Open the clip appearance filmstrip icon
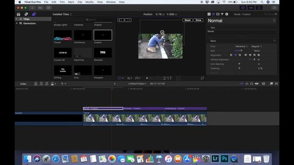The width and height of the screenshot is (294, 165). [263, 83]
